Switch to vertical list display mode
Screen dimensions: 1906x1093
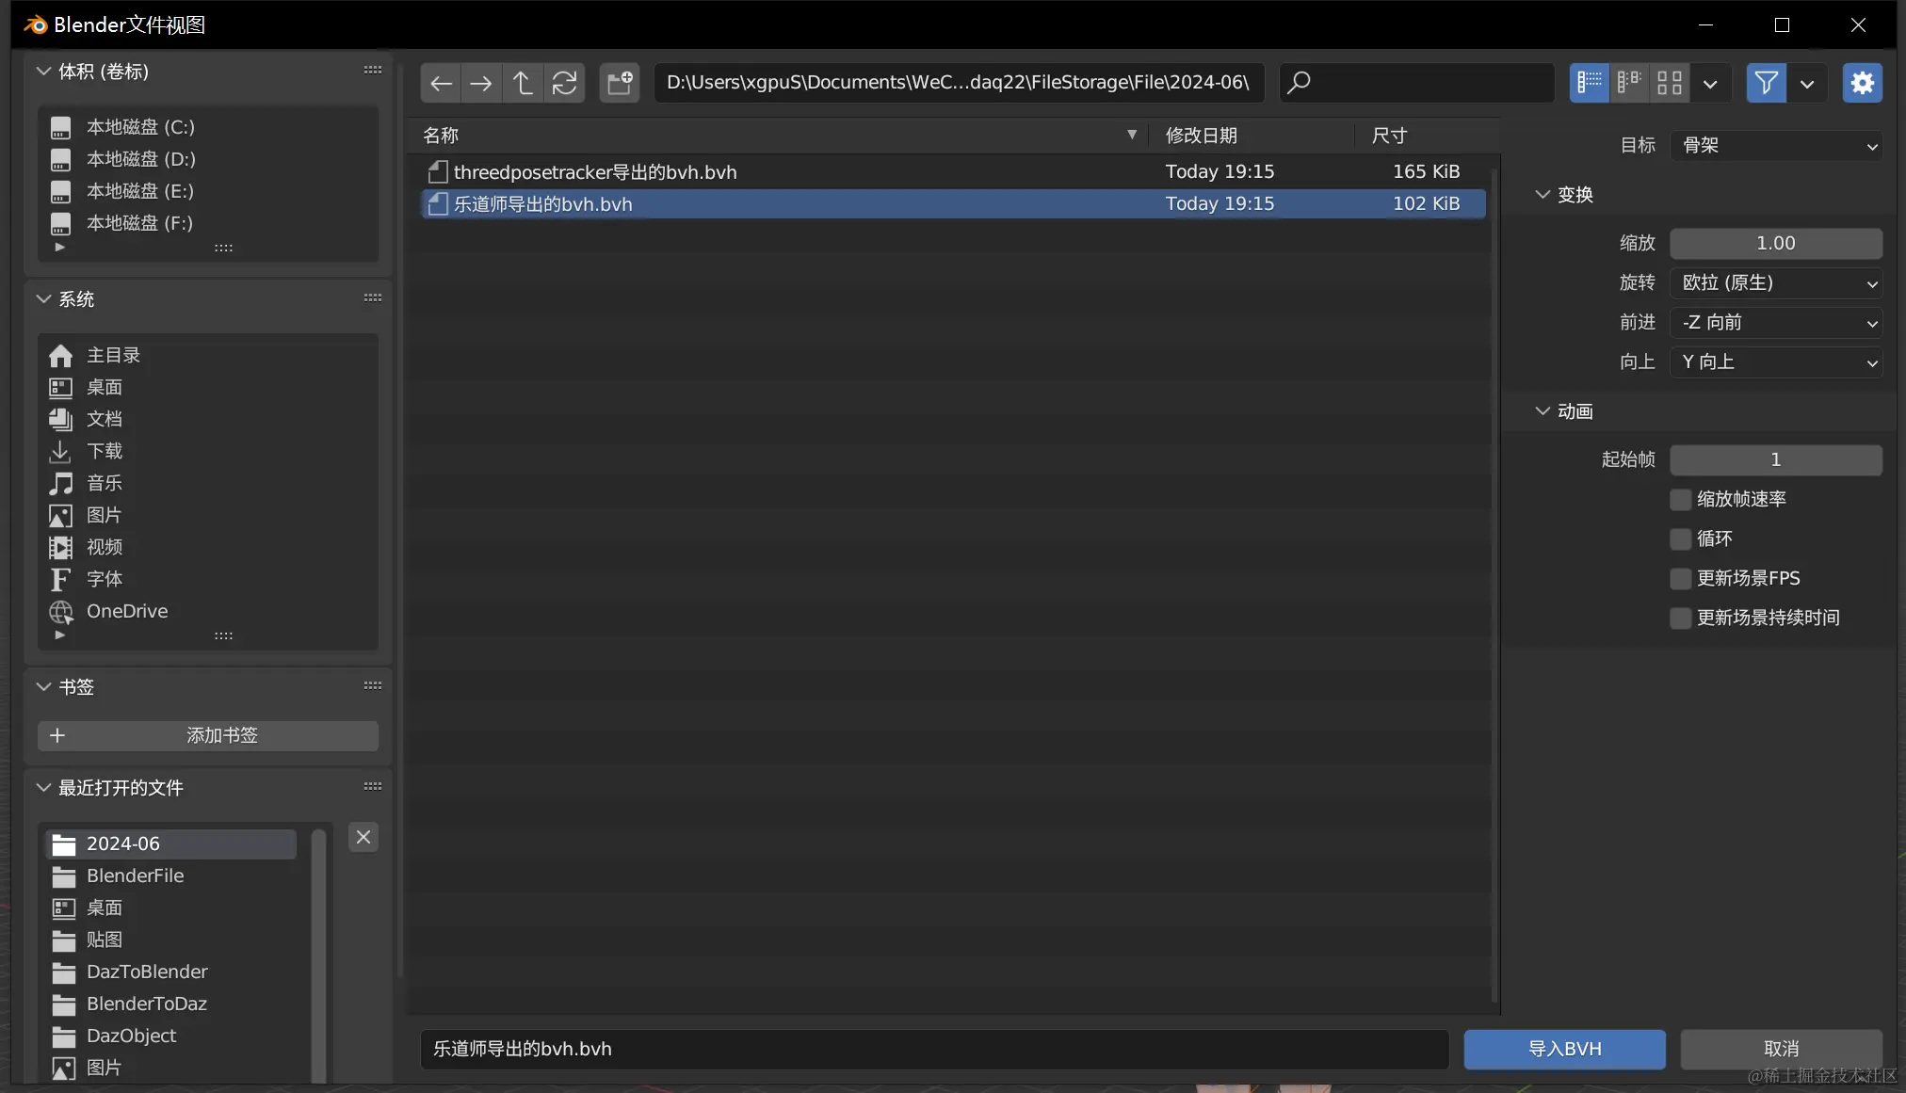click(x=1589, y=83)
